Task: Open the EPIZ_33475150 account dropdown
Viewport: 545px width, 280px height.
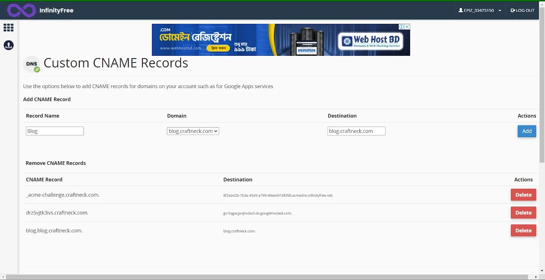Action: click(x=480, y=10)
